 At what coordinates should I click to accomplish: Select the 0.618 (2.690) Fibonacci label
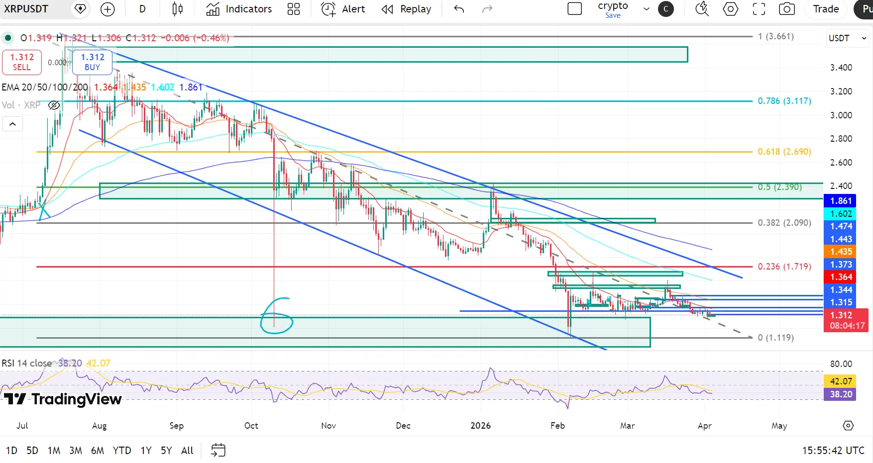coord(784,152)
